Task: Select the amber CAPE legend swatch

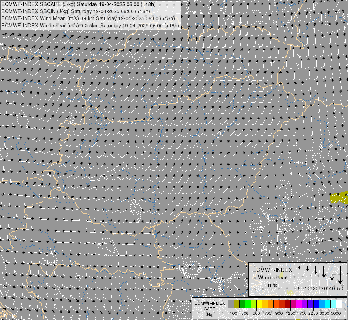Action: (265, 304)
